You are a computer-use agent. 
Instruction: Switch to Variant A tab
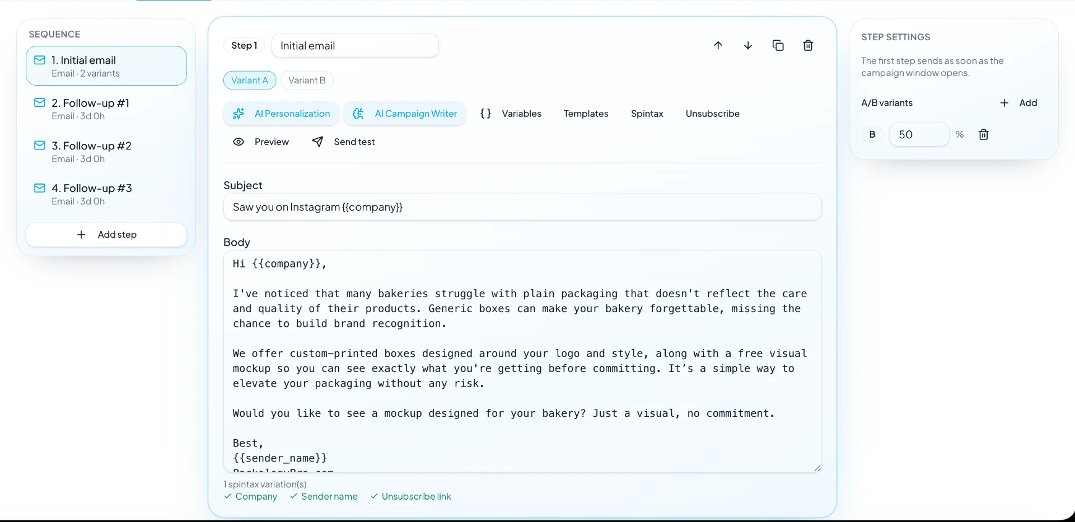point(250,81)
